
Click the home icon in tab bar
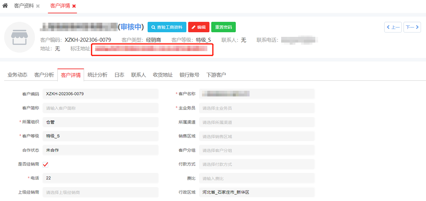coord(5,6)
